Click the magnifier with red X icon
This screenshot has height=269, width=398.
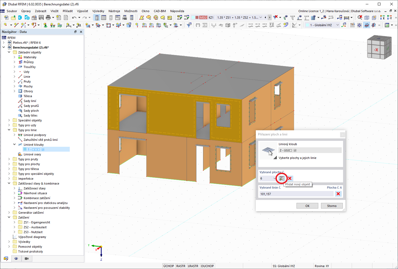(x=360, y=18)
